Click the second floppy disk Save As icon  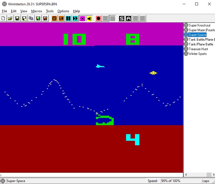pyautogui.click(x=24, y=18)
